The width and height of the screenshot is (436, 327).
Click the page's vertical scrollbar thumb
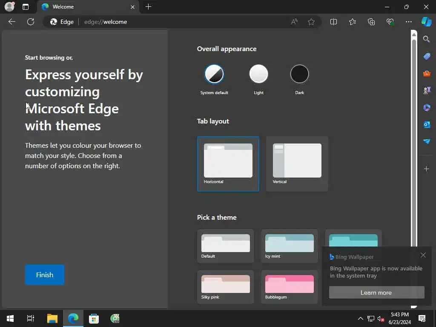click(414, 143)
